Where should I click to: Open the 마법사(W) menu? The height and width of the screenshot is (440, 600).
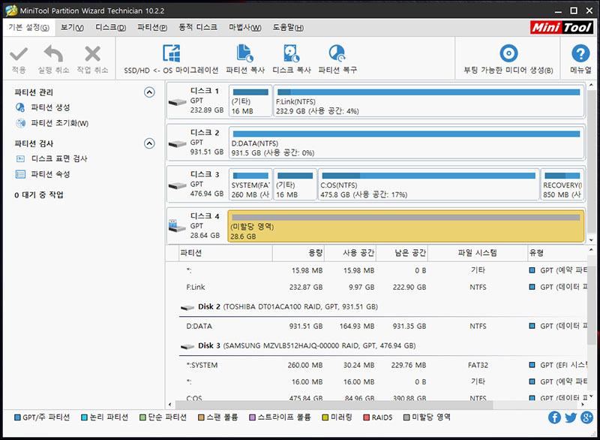[x=245, y=28]
